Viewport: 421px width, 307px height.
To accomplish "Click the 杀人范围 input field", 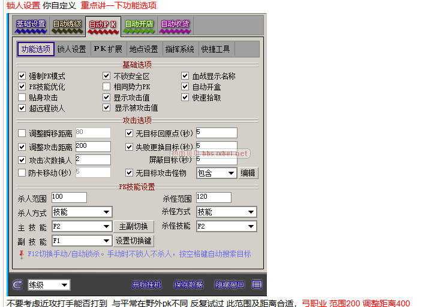I will 69,197.
